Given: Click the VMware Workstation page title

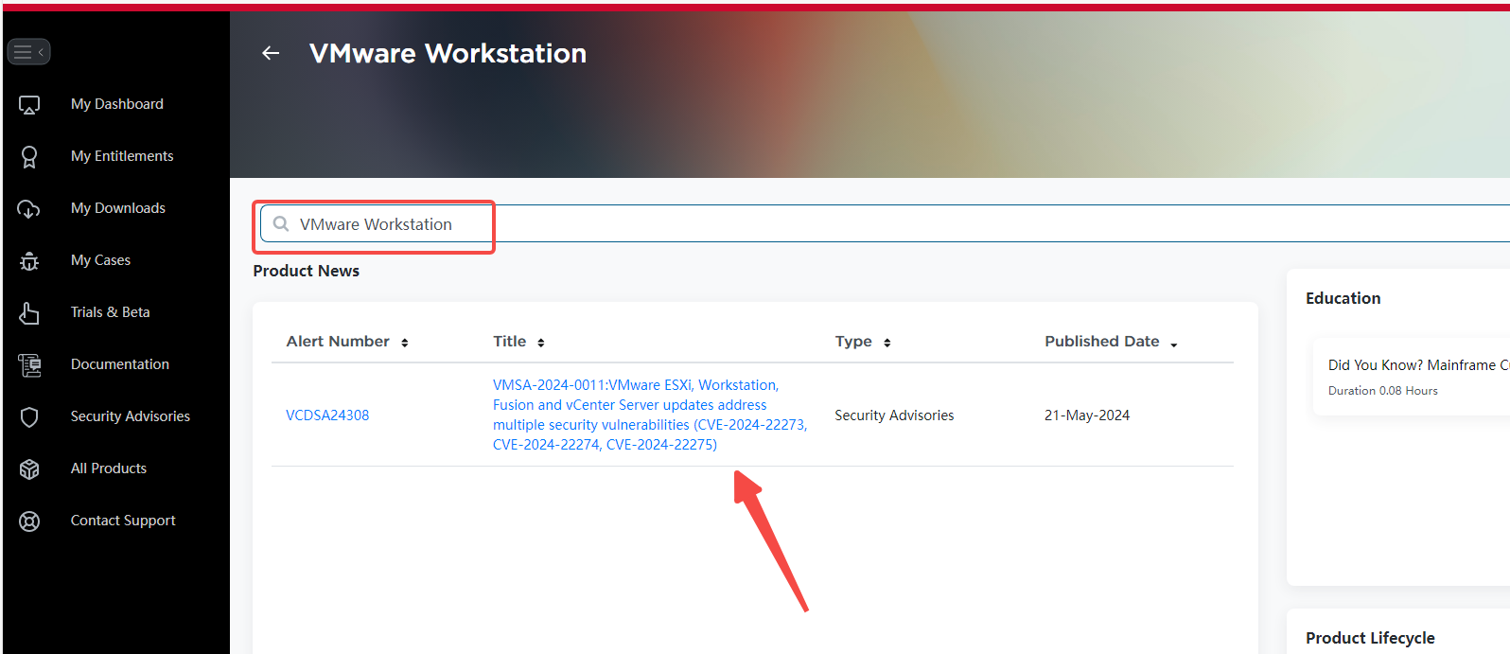Looking at the screenshot, I should (448, 53).
